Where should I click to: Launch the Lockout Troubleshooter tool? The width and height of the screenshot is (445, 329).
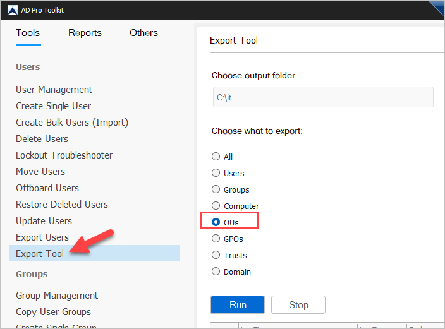click(64, 155)
